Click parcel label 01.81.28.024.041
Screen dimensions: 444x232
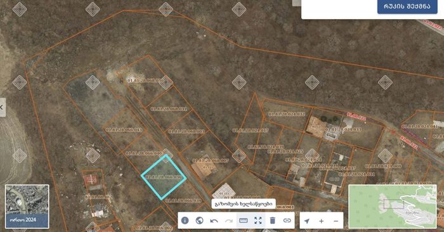tap(420, 127)
